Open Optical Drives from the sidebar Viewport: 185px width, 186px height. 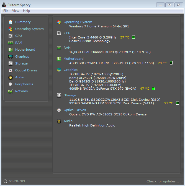pyautogui.click(x=26, y=71)
